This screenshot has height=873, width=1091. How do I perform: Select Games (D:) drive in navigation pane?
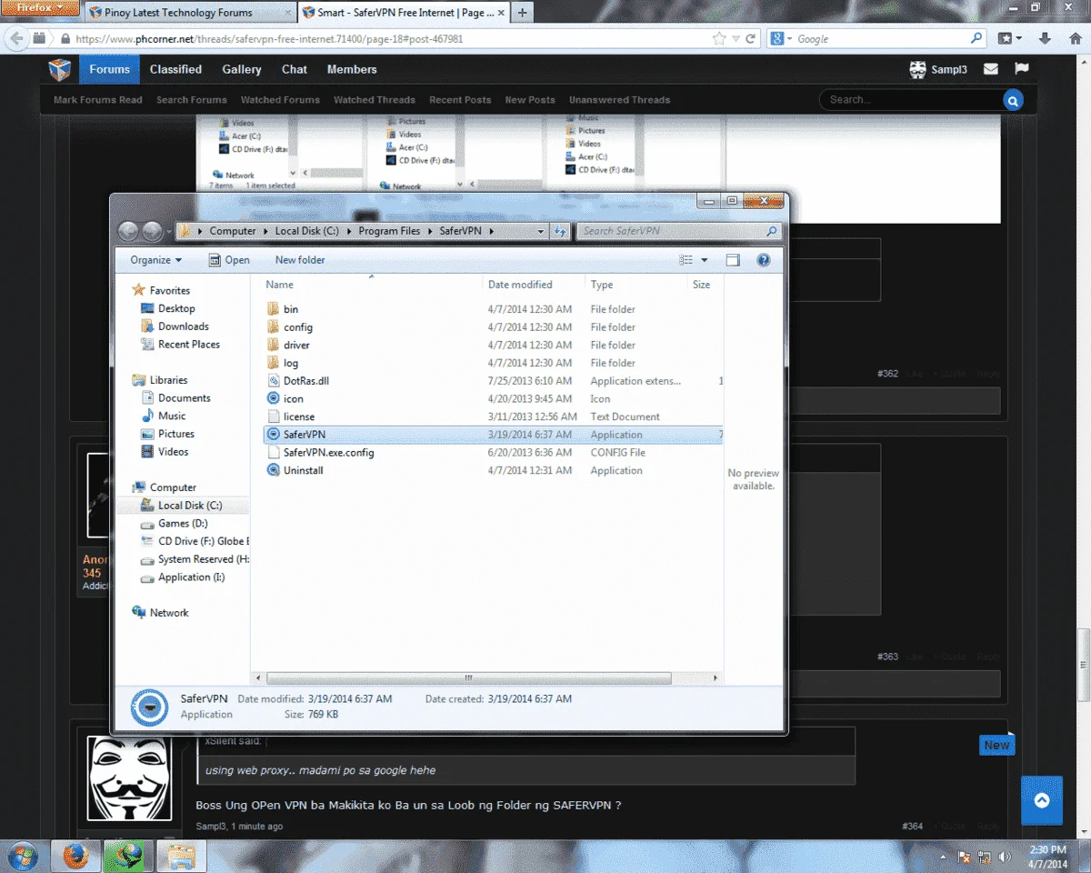pos(183,524)
